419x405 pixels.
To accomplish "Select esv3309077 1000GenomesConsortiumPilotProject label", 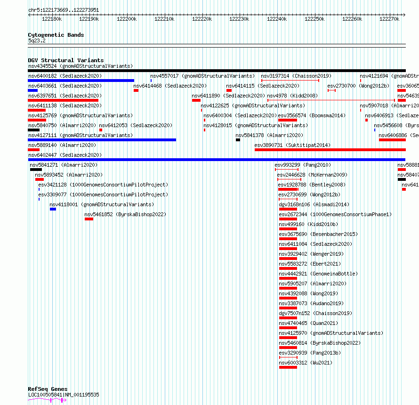I will (103, 194).
